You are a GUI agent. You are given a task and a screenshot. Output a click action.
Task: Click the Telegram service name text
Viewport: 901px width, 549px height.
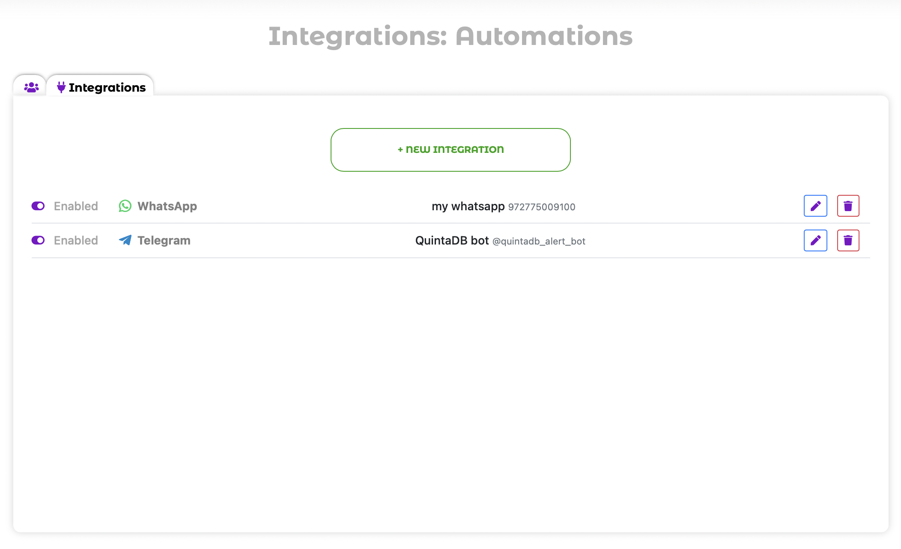[x=164, y=240]
